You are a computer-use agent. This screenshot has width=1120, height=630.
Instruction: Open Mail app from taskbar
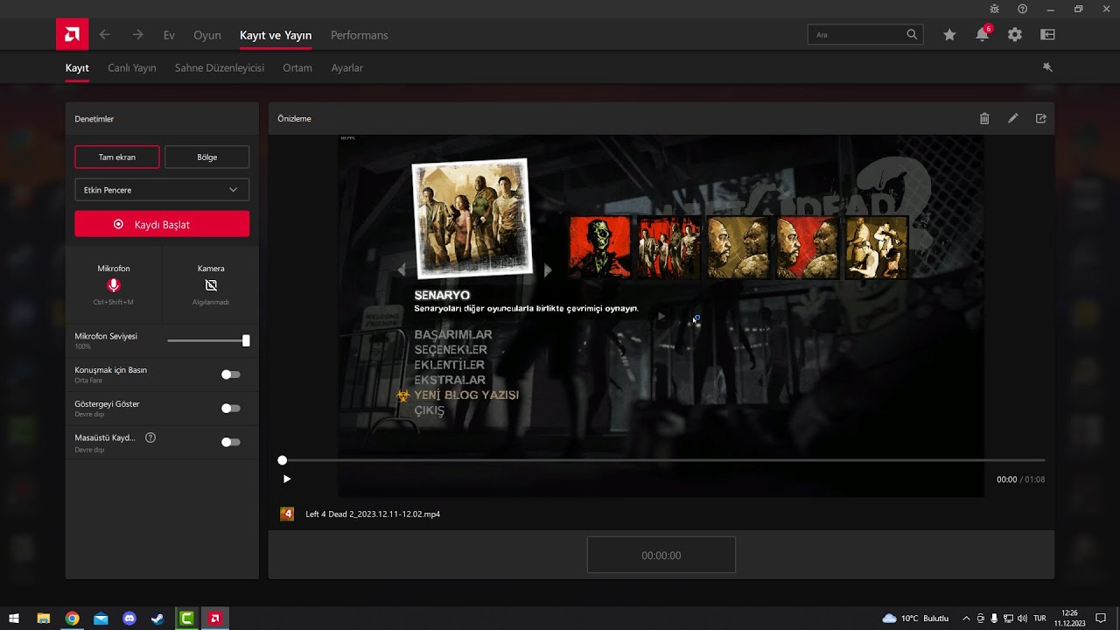click(101, 619)
